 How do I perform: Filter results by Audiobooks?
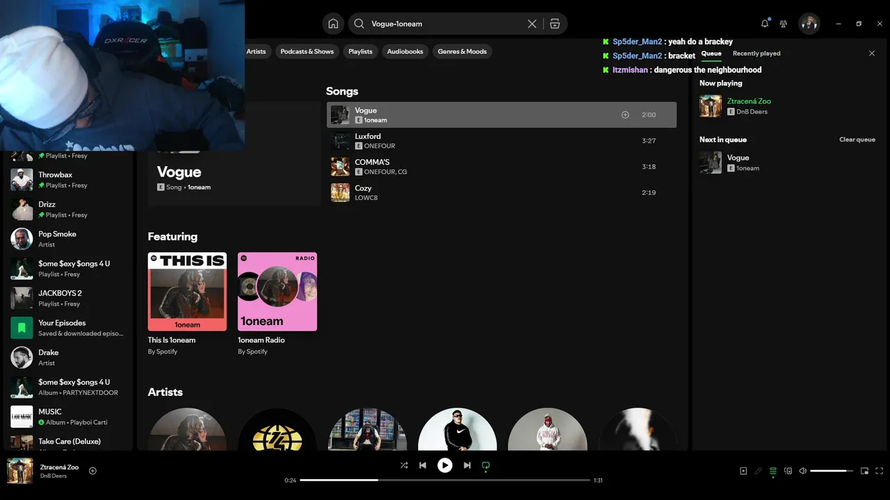click(x=405, y=51)
